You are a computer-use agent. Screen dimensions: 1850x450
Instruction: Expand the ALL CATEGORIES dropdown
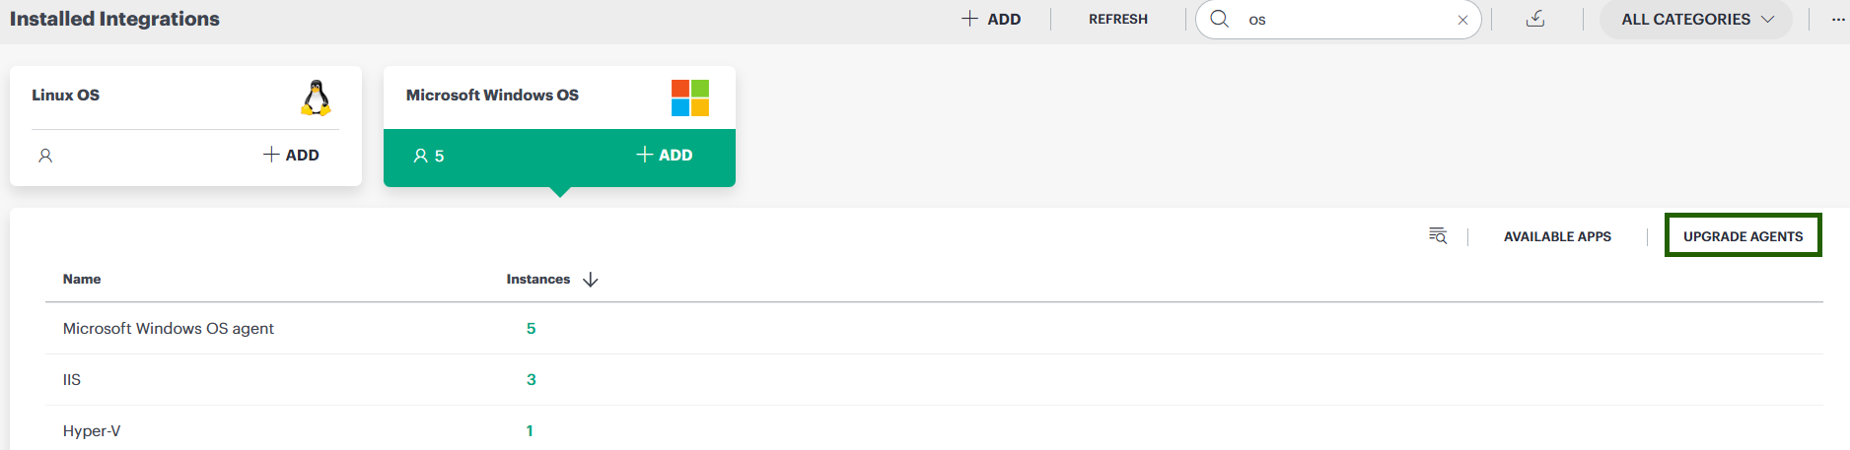click(1696, 20)
